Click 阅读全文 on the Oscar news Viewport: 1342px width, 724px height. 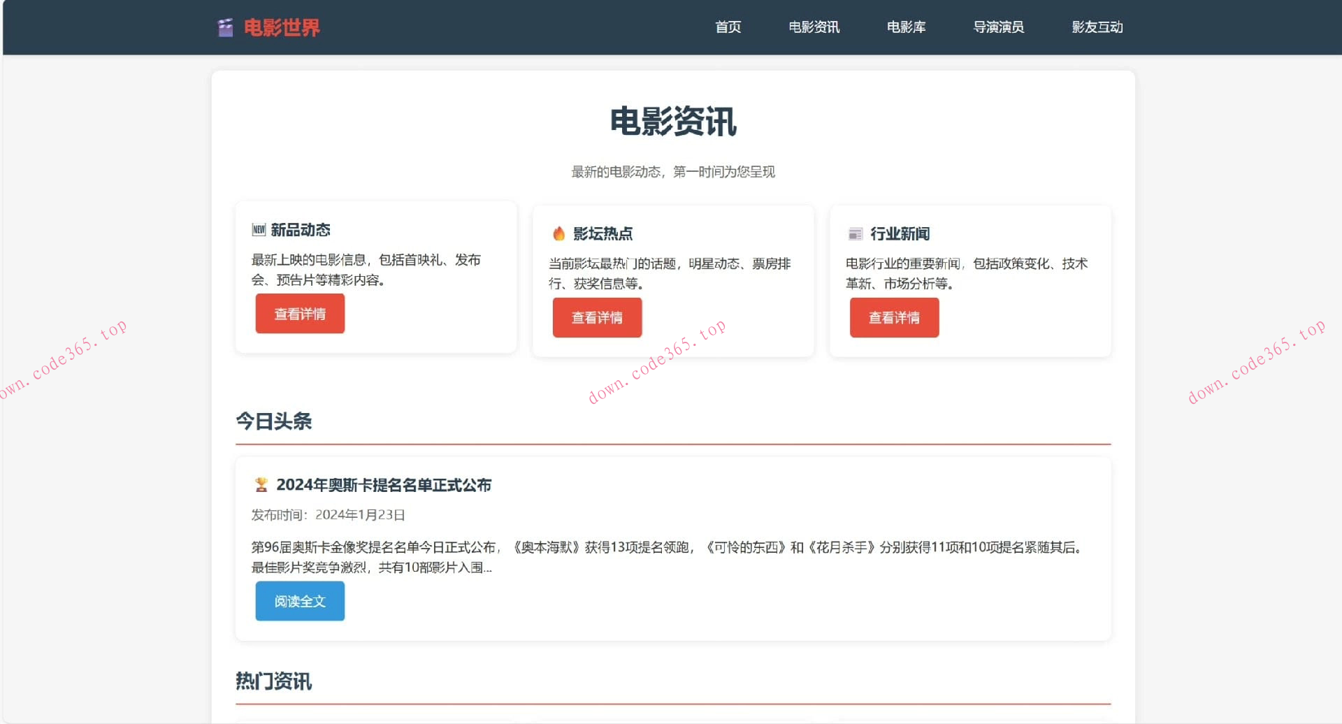(x=299, y=600)
